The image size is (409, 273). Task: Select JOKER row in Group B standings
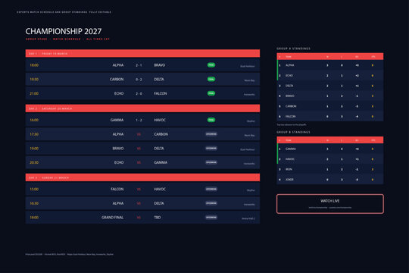[x=330, y=180]
